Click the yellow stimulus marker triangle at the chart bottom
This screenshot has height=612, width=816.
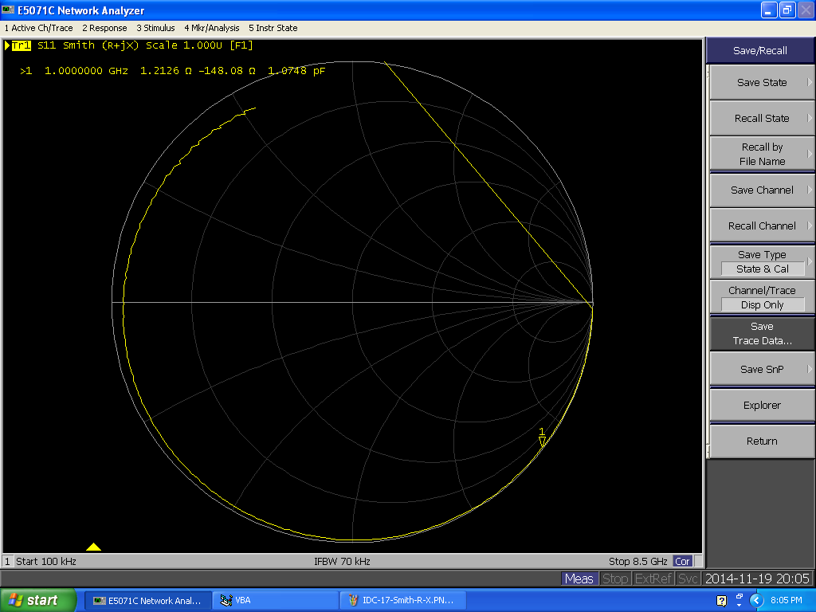94,547
